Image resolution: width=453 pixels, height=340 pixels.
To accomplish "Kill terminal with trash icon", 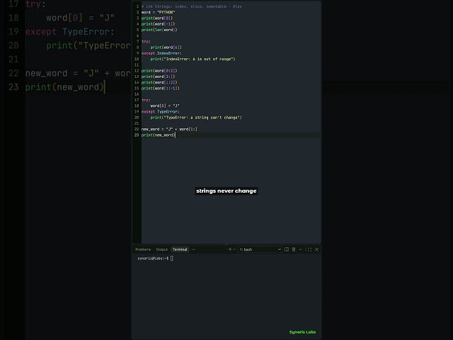I will [x=294, y=249].
